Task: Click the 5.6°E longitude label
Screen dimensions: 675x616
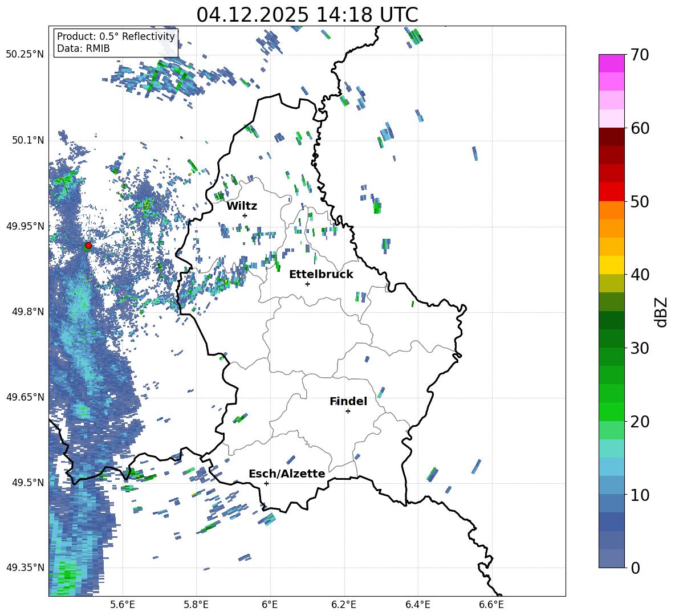Action: click(x=123, y=605)
